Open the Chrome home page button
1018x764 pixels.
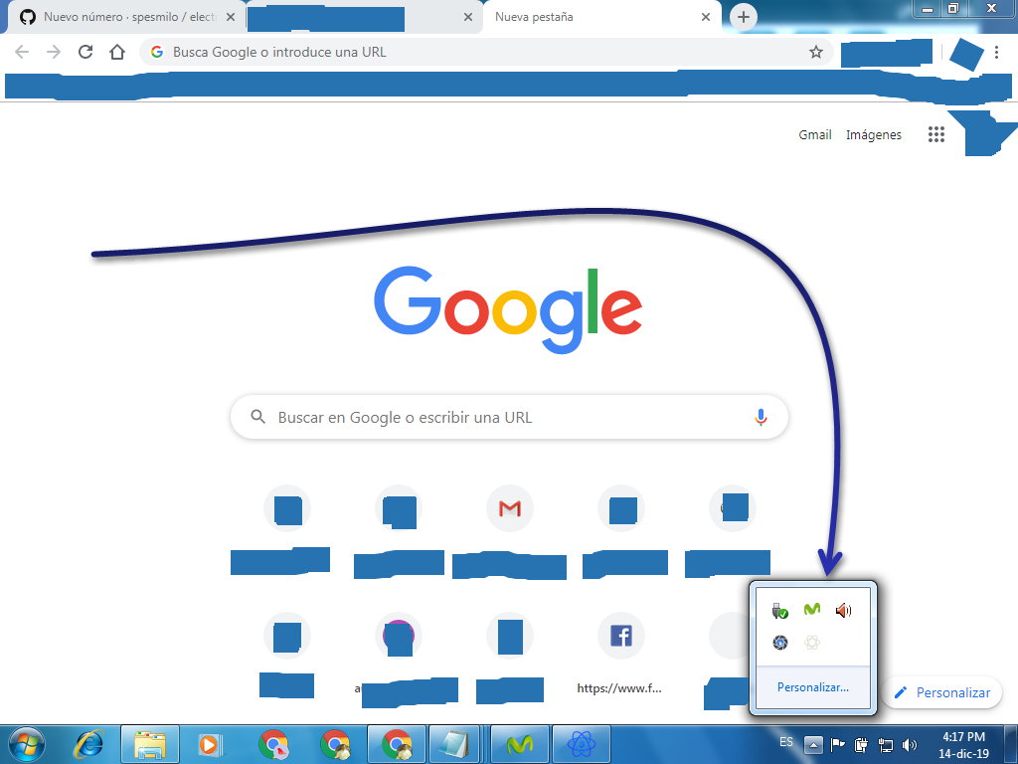click(x=117, y=52)
